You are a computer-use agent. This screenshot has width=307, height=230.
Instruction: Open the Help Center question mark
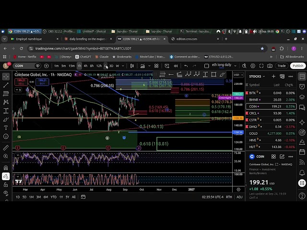(x=302, y=195)
